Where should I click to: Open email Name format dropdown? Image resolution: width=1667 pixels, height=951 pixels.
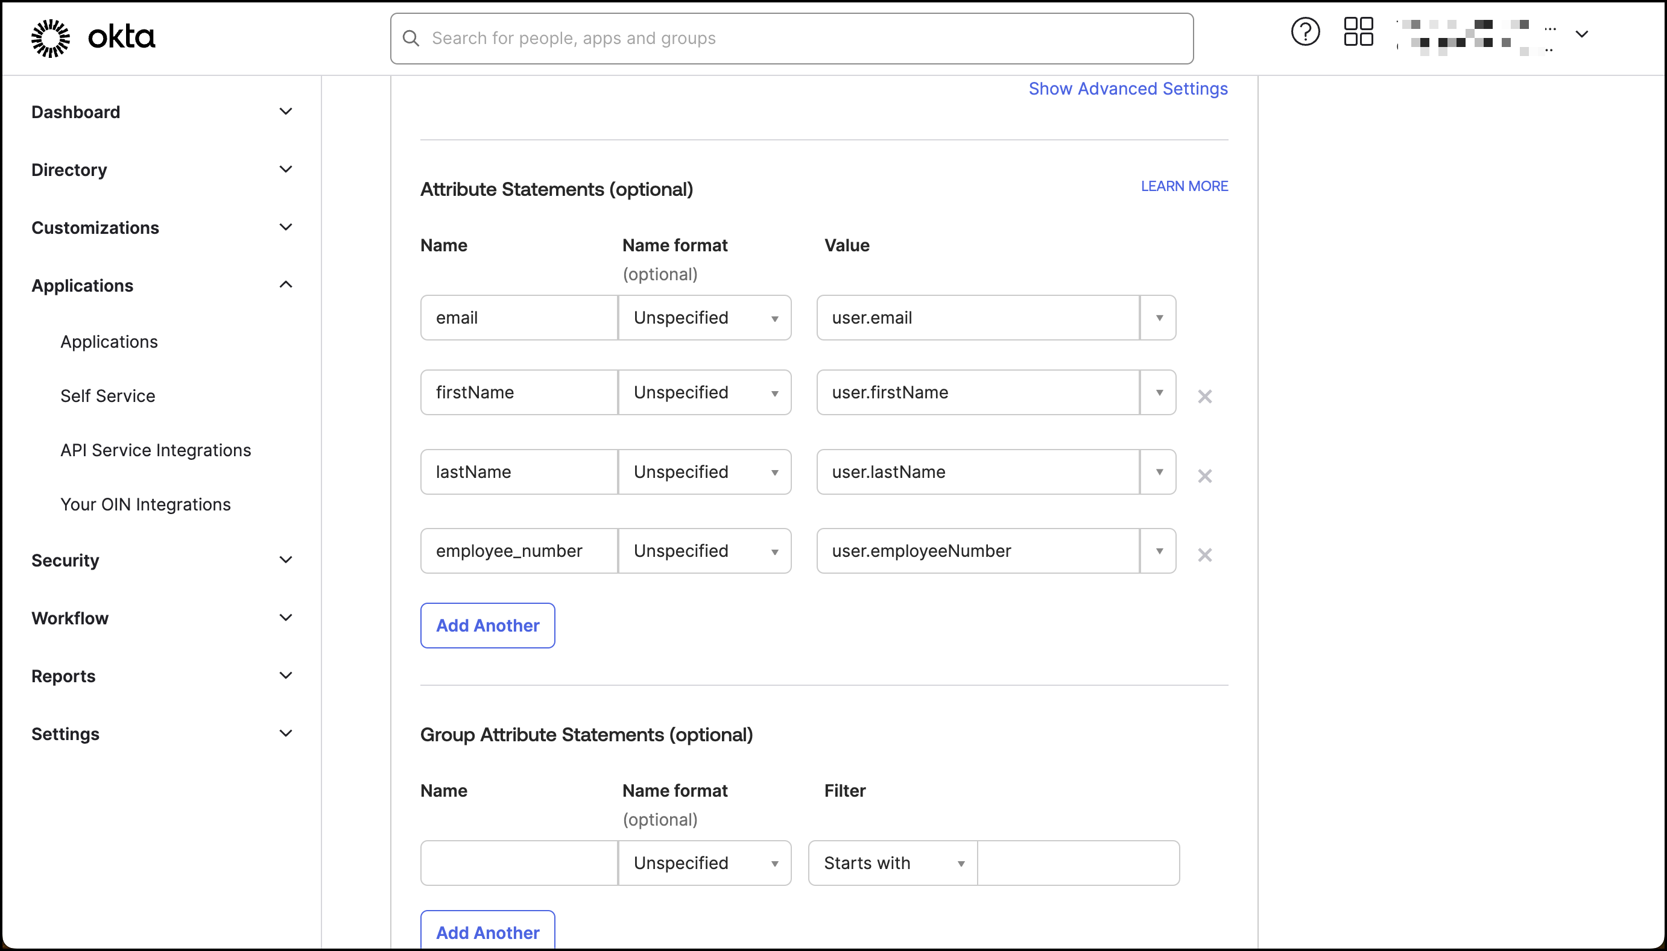pyautogui.click(x=704, y=318)
